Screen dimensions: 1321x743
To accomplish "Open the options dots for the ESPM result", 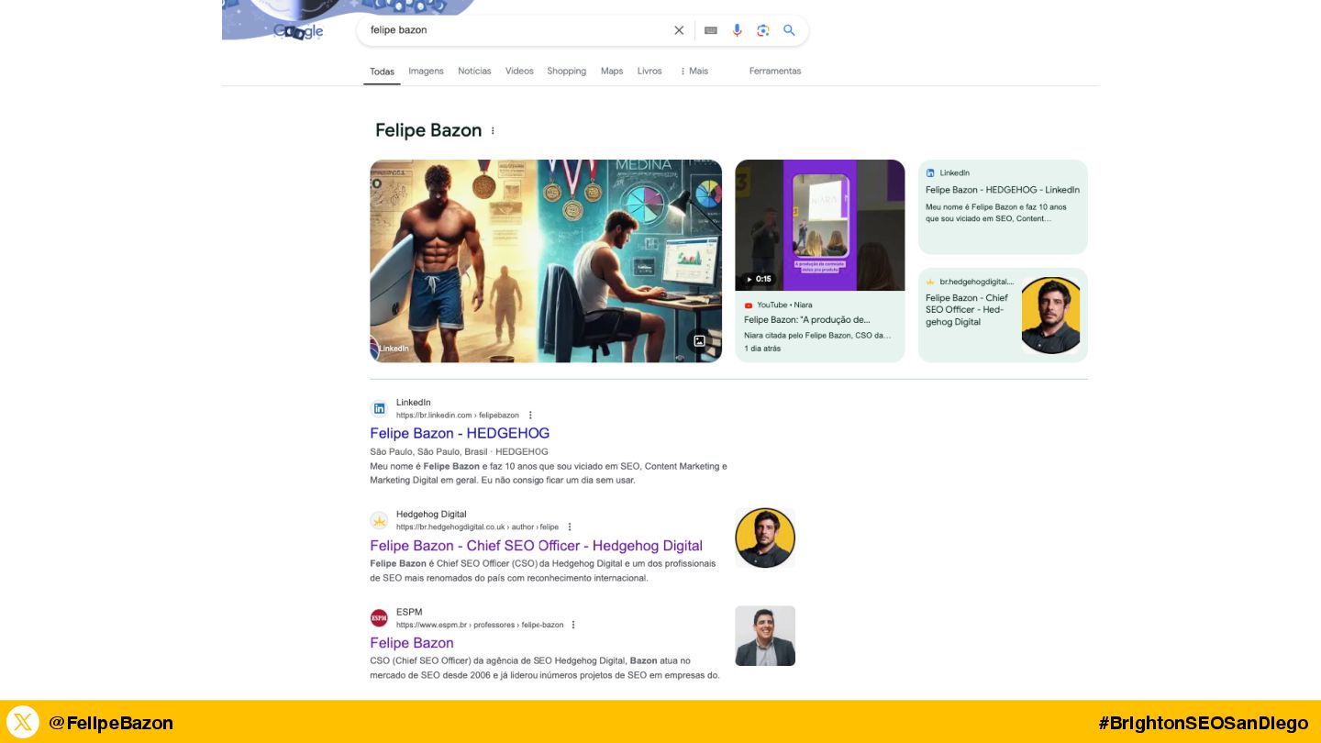I will 573,625.
